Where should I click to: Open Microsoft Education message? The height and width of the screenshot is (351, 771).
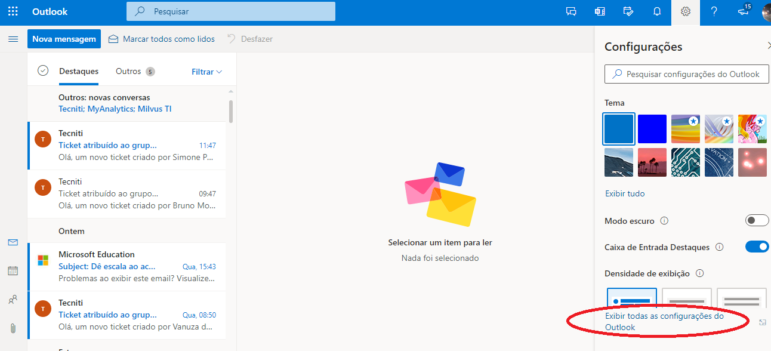[x=127, y=267]
